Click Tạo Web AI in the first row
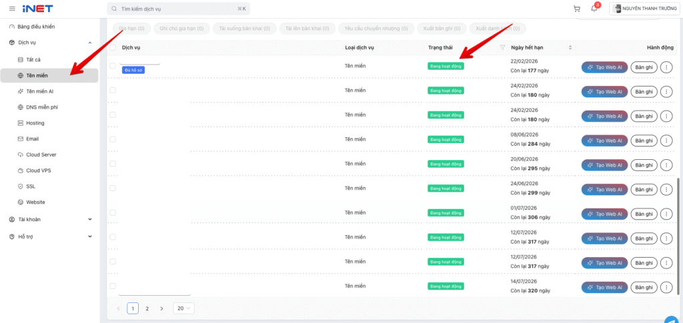Viewport: 683px width, 323px height. coord(604,67)
